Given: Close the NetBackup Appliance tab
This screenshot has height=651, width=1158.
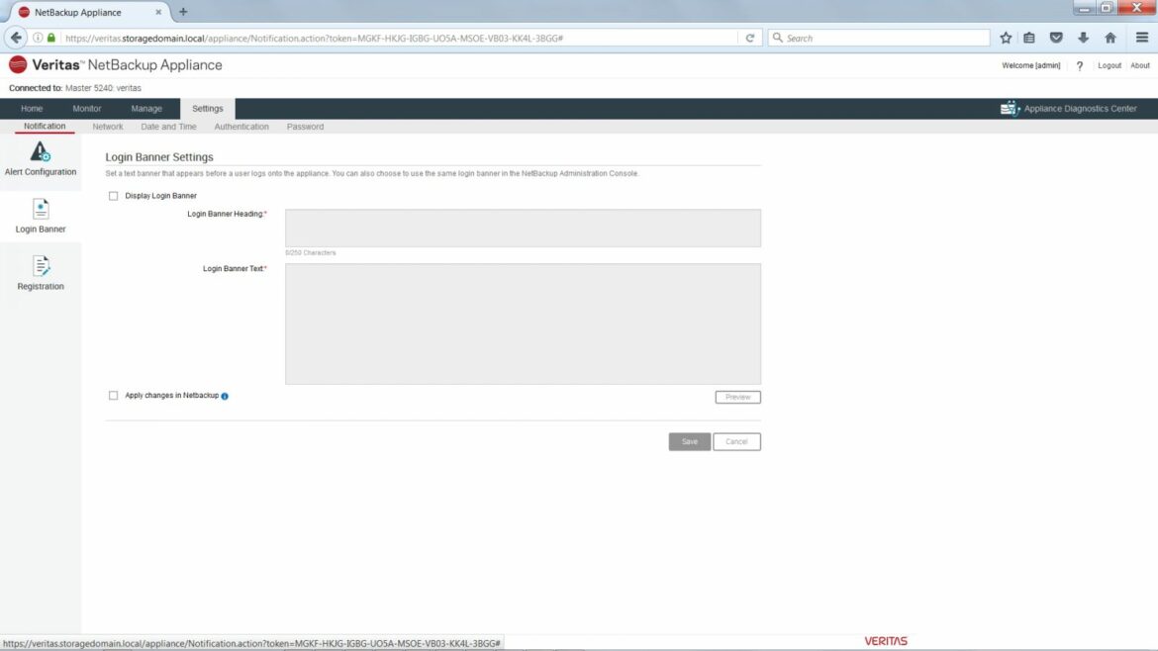Looking at the screenshot, I should tap(158, 12).
